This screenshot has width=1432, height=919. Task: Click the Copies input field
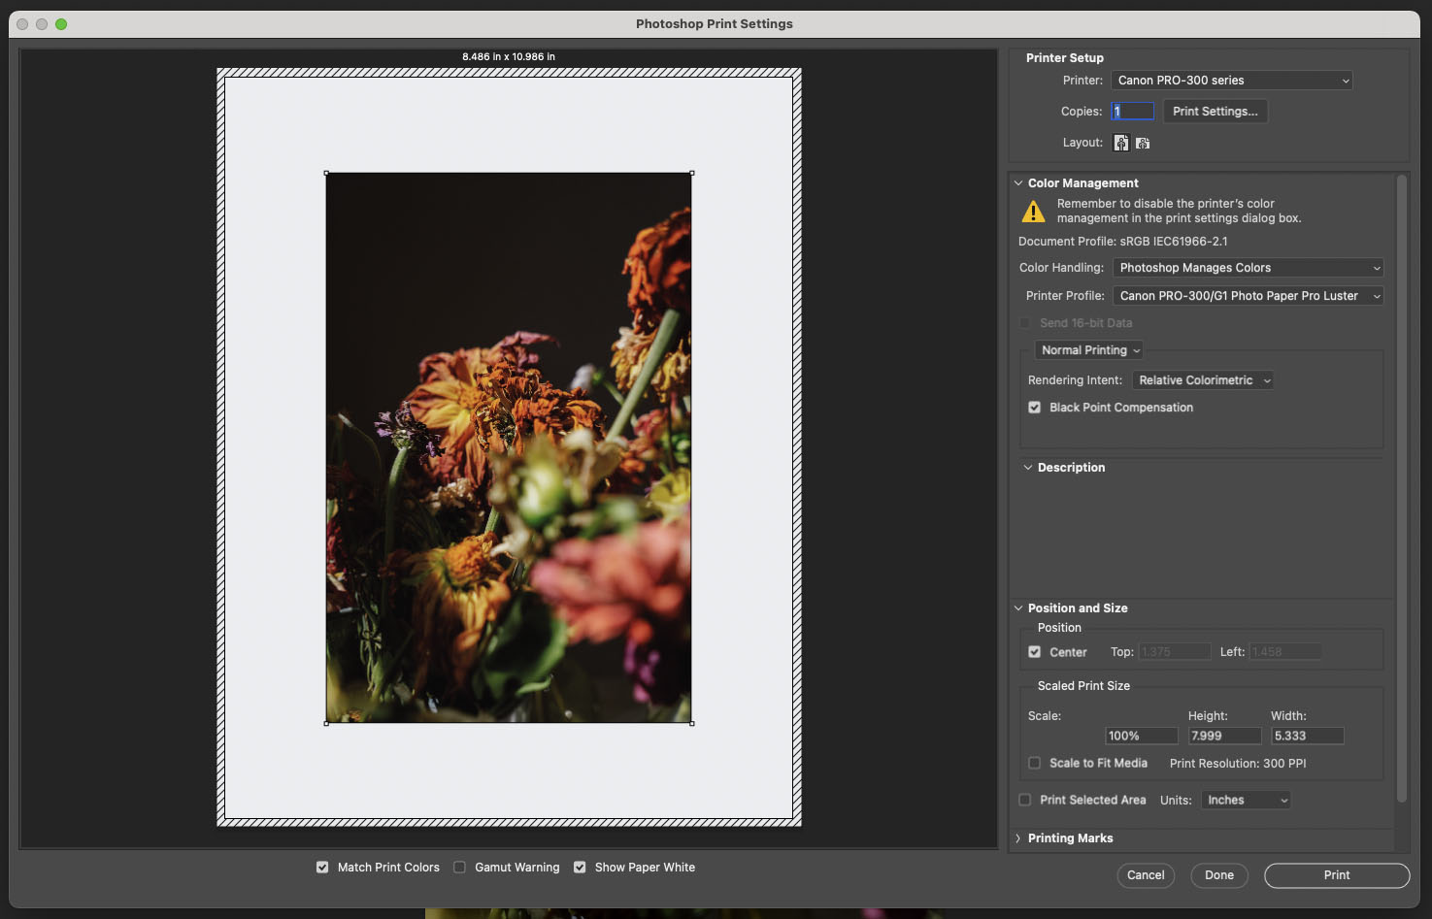click(1133, 112)
